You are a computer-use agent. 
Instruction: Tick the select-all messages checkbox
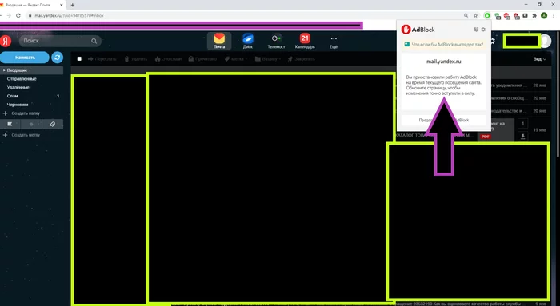(x=79, y=59)
